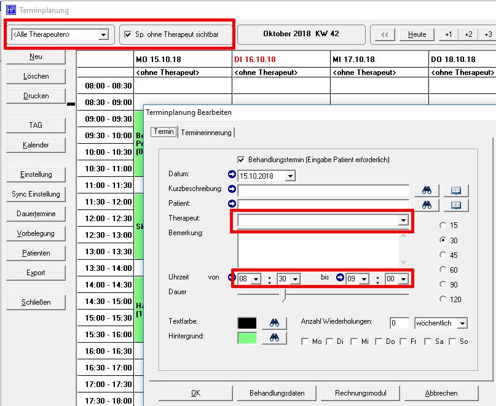496x406 pixels.
Task: Open the wöchentlich repetition dropdown
Action: (x=462, y=323)
